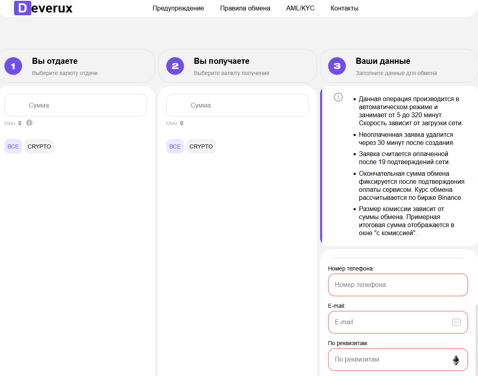Click the Номер телефона input field

pyautogui.click(x=398, y=285)
